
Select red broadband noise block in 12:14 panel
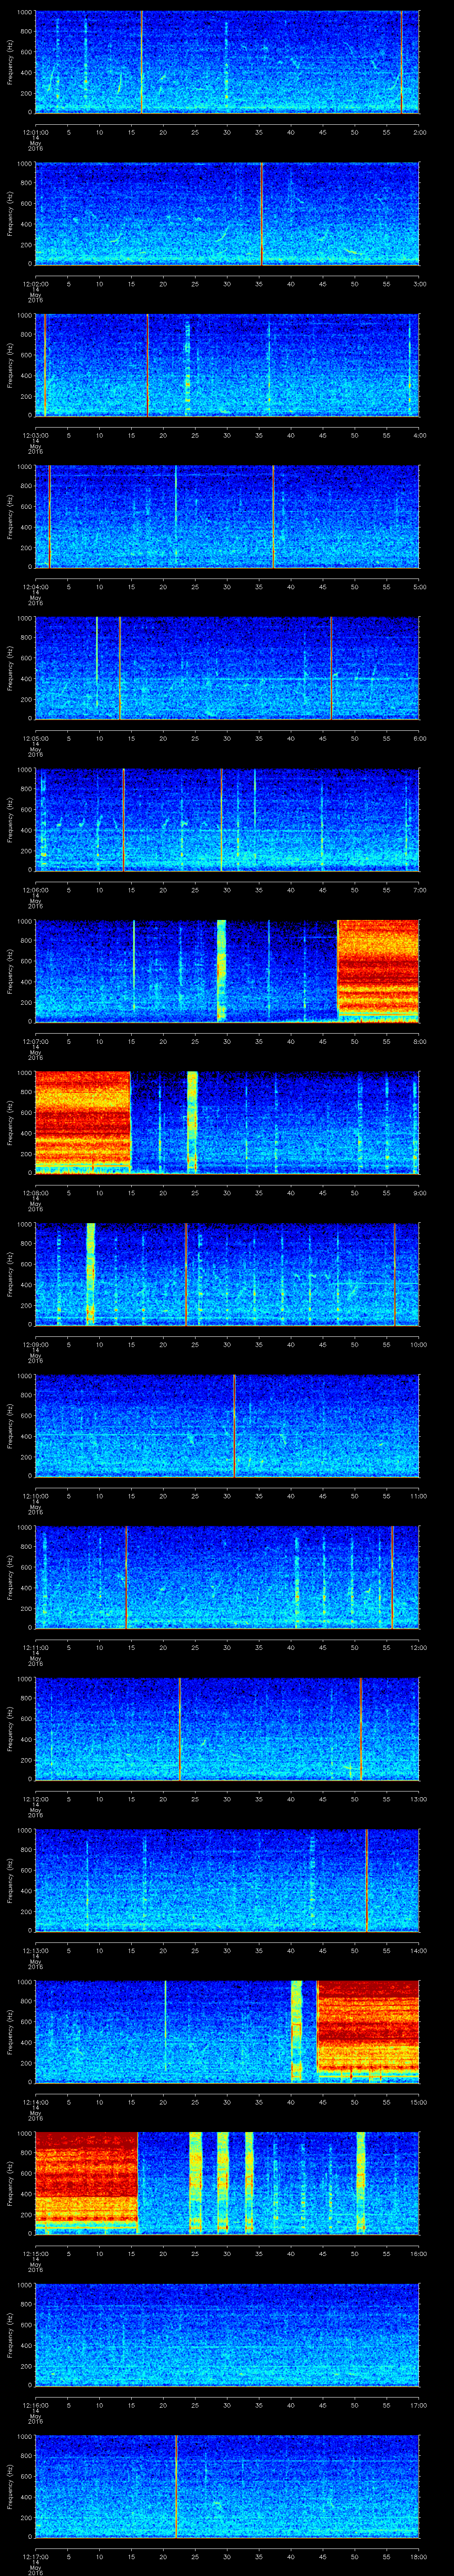tap(368, 2030)
